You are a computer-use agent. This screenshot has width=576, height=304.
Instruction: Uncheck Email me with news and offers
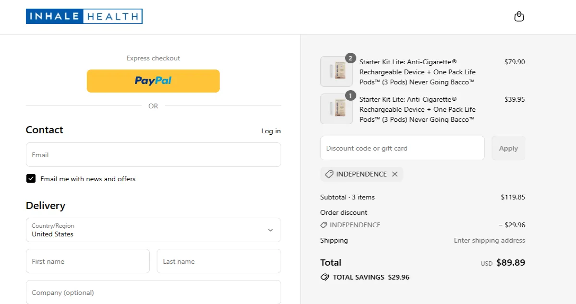coord(31,178)
